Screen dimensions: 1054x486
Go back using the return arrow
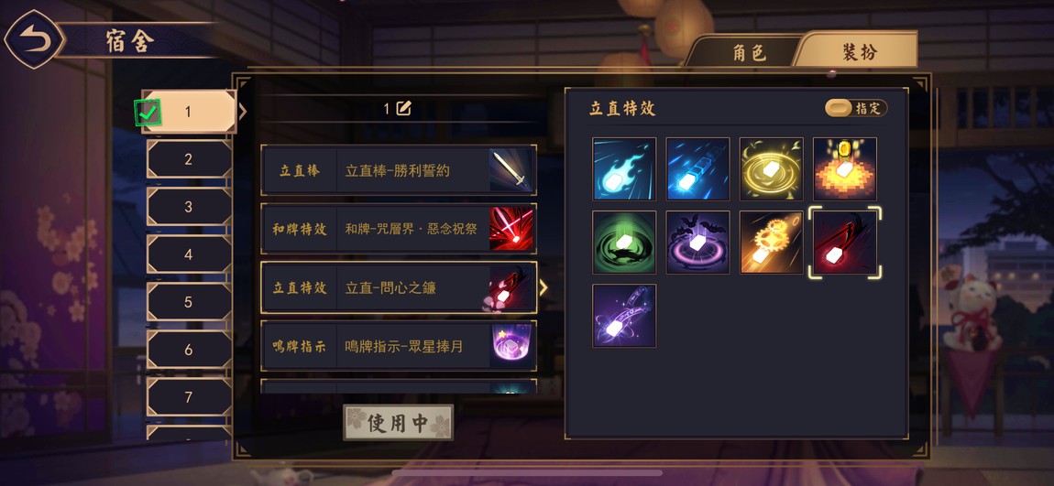pos(34,39)
